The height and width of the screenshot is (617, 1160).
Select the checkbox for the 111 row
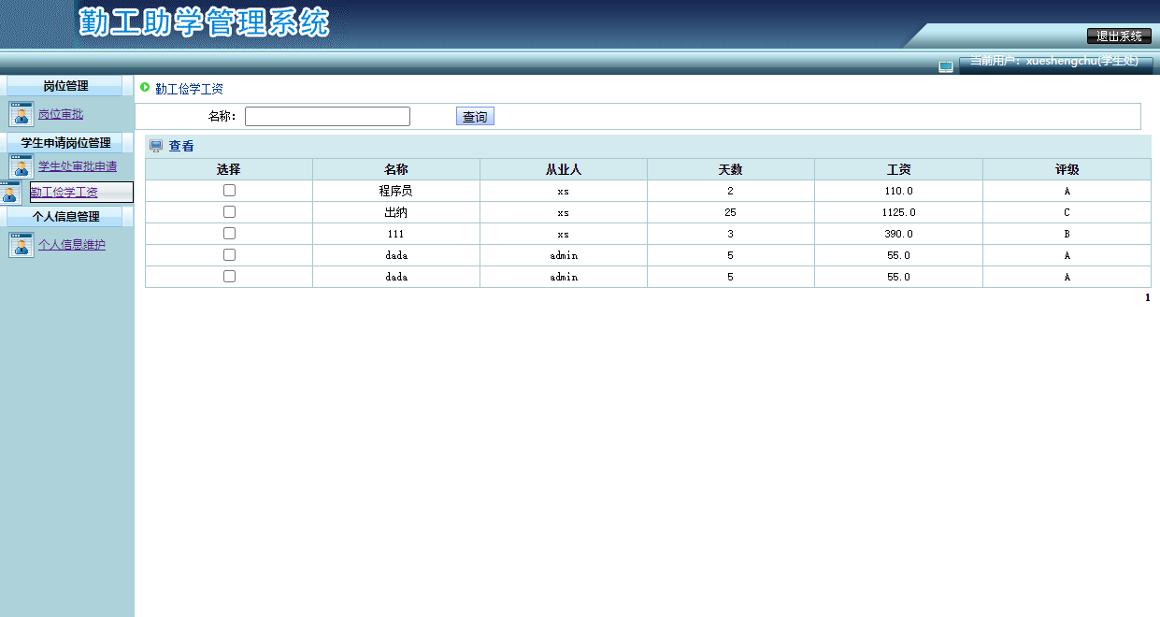[228, 233]
